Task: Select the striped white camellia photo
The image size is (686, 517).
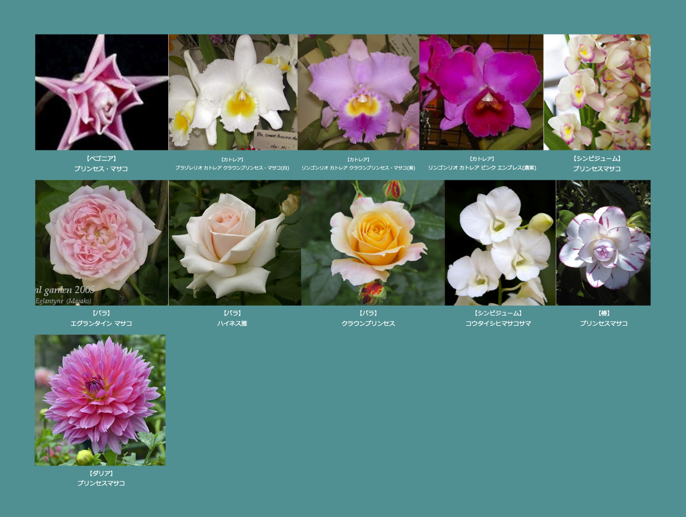Action: tap(603, 243)
